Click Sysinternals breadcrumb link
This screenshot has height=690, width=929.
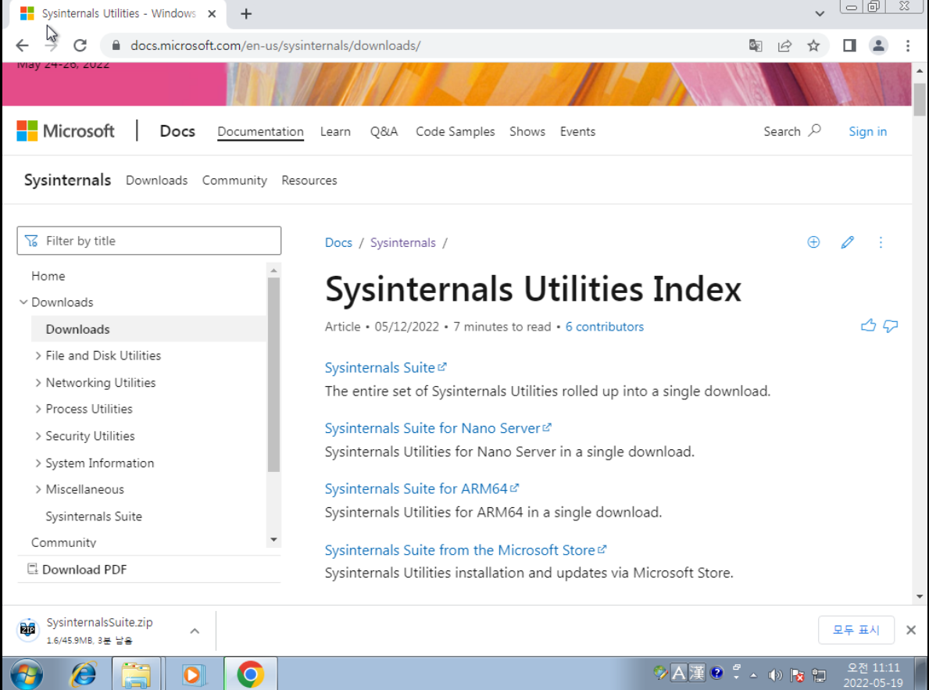403,242
